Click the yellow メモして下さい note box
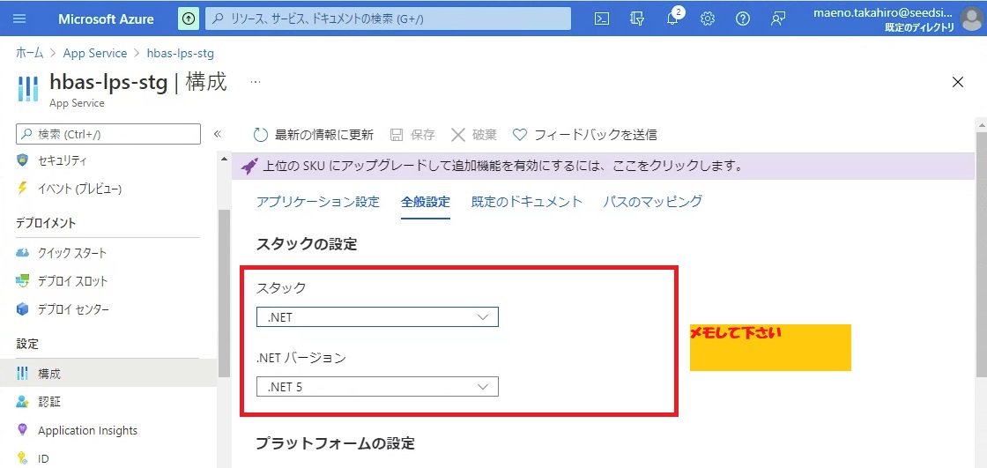The width and height of the screenshot is (987, 468). [770, 347]
